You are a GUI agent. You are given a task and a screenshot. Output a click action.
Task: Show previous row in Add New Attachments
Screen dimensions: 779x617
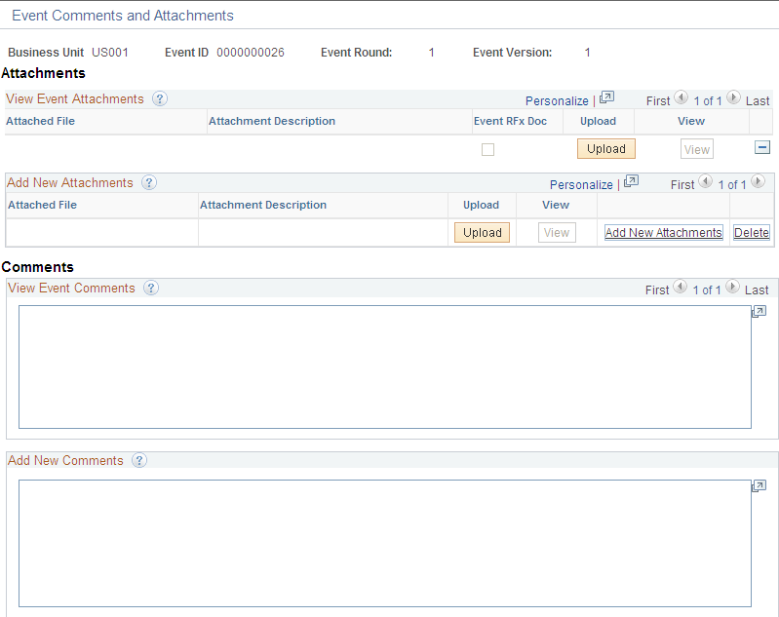click(x=705, y=181)
